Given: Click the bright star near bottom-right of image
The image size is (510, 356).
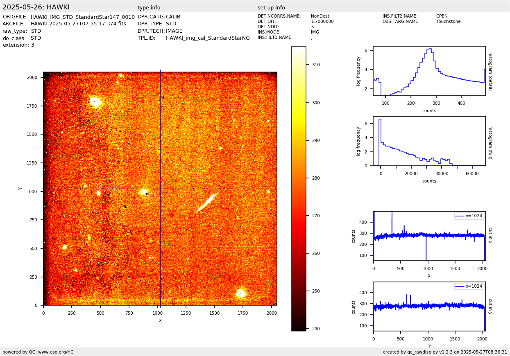Looking at the screenshot, I should click(241, 293).
